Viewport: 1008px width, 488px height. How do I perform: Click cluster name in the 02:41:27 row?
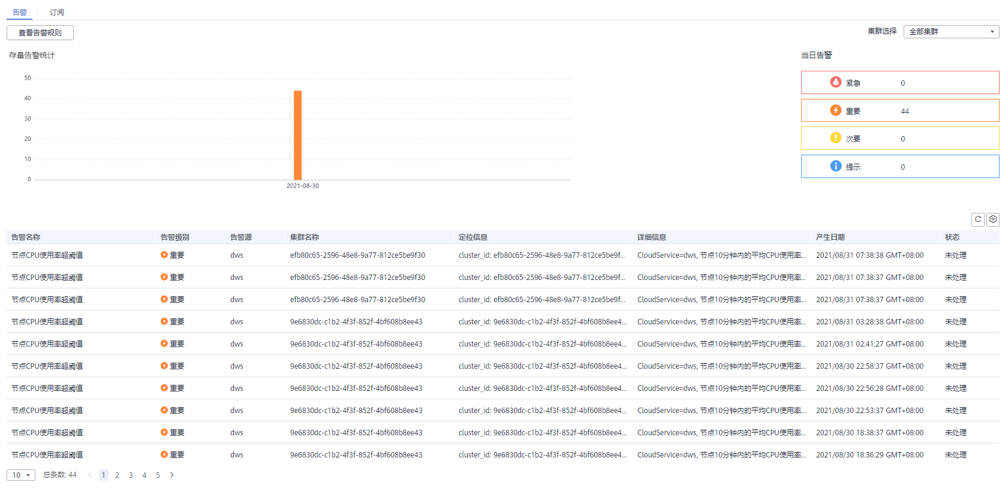click(356, 344)
